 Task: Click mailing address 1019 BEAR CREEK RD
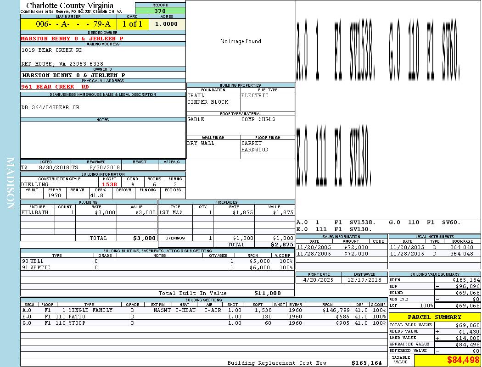point(52,50)
